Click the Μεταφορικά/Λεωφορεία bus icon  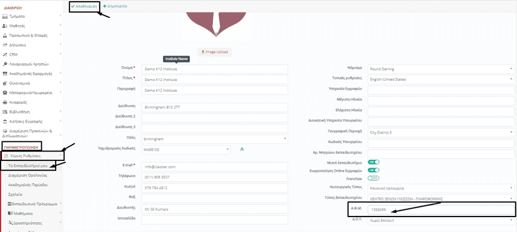(x=5, y=93)
